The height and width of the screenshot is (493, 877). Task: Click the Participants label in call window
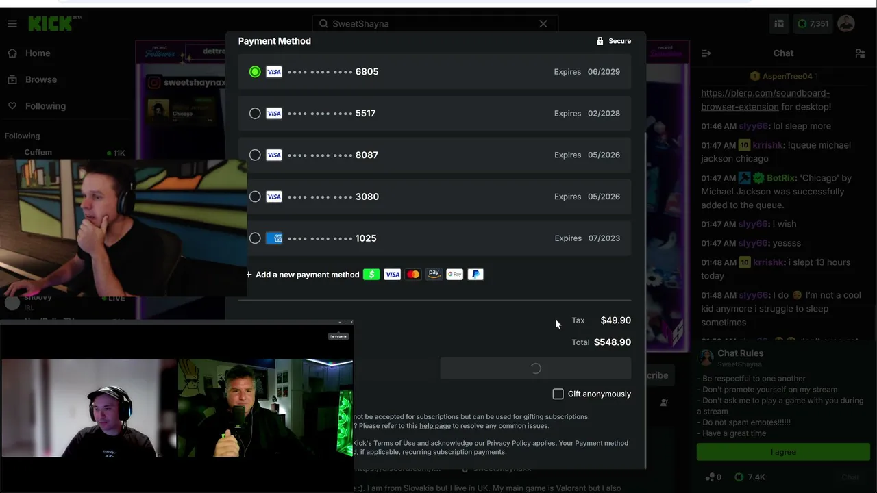click(338, 336)
